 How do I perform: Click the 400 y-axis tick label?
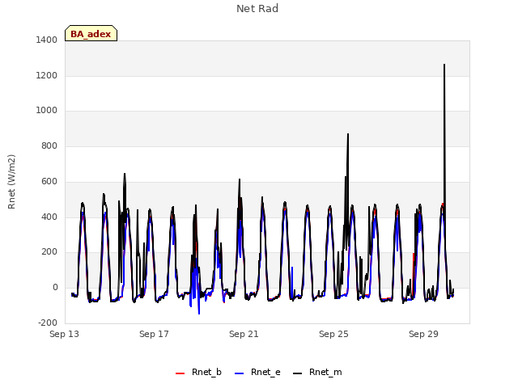[x=49, y=217]
